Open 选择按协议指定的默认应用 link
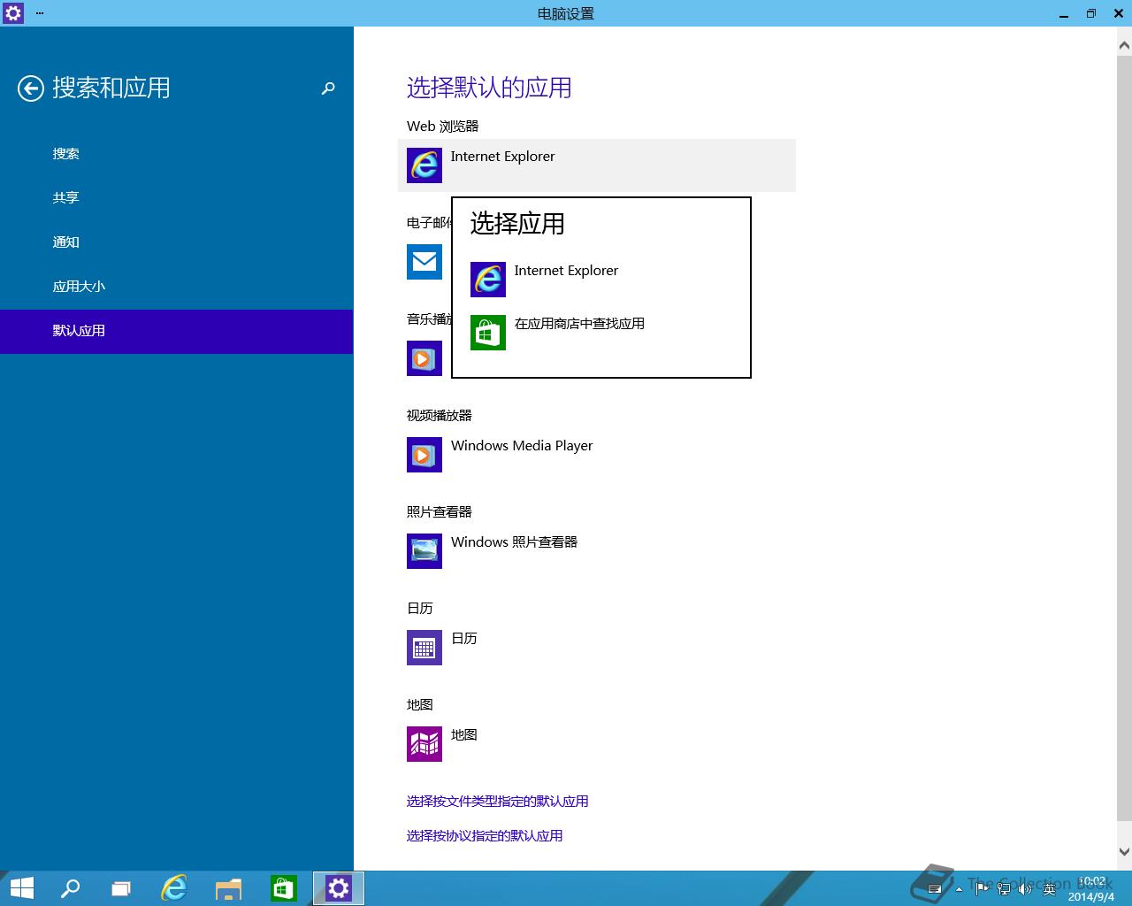1132x906 pixels. (x=485, y=836)
